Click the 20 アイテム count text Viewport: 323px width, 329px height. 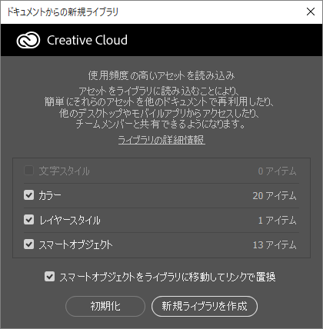coord(275,196)
